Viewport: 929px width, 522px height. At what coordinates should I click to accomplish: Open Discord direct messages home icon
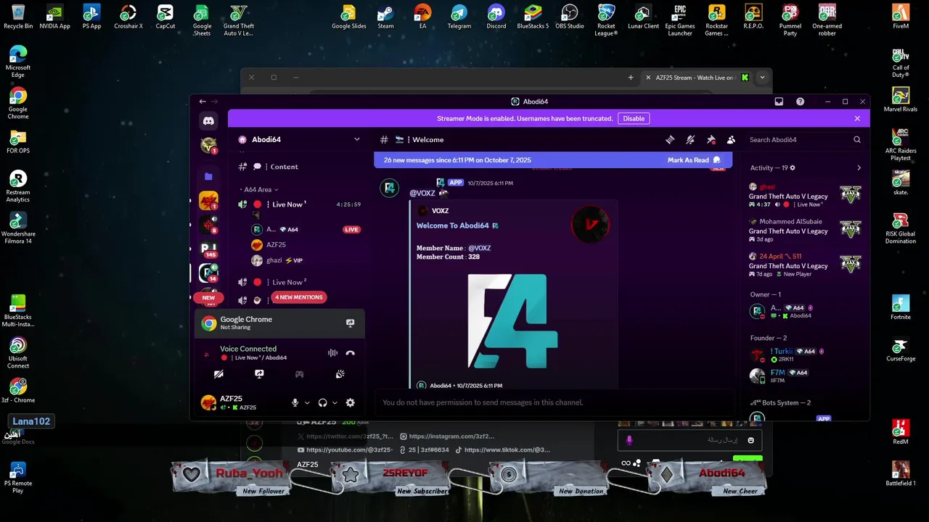pyautogui.click(x=208, y=121)
